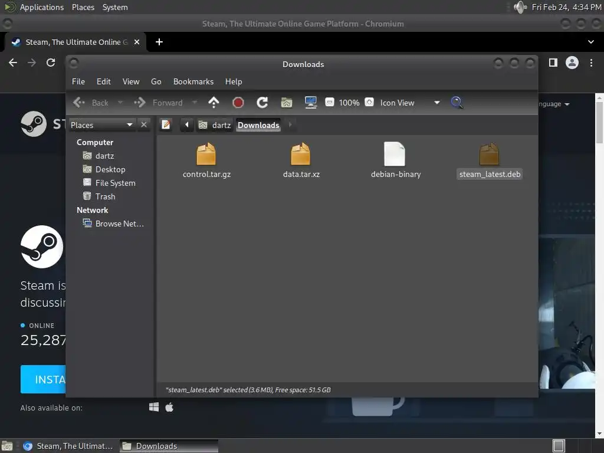The height and width of the screenshot is (453, 604).
Task: Click the red Stop loading icon
Action: pos(238,103)
